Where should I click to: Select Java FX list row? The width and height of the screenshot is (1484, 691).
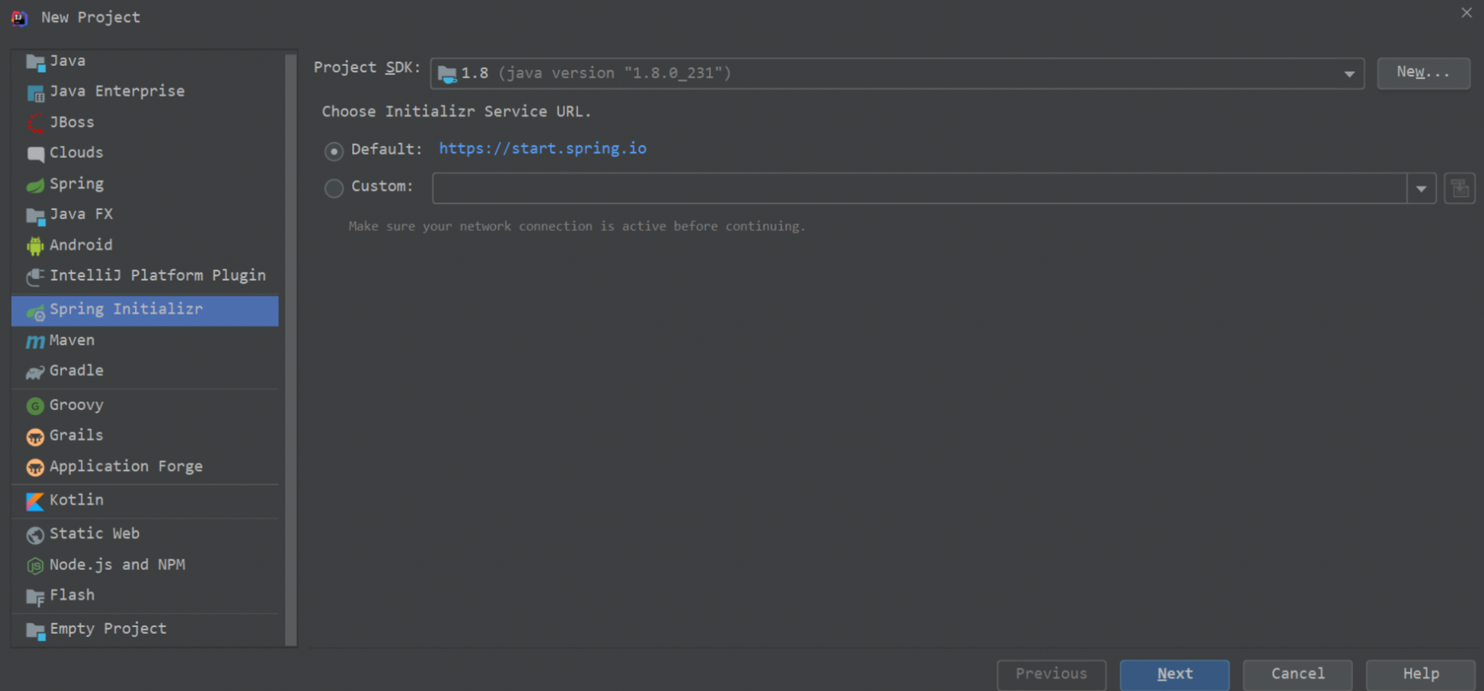pyautogui.click(x=145, y=215)
